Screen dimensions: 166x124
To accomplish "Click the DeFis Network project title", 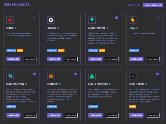I will [98, 84].
